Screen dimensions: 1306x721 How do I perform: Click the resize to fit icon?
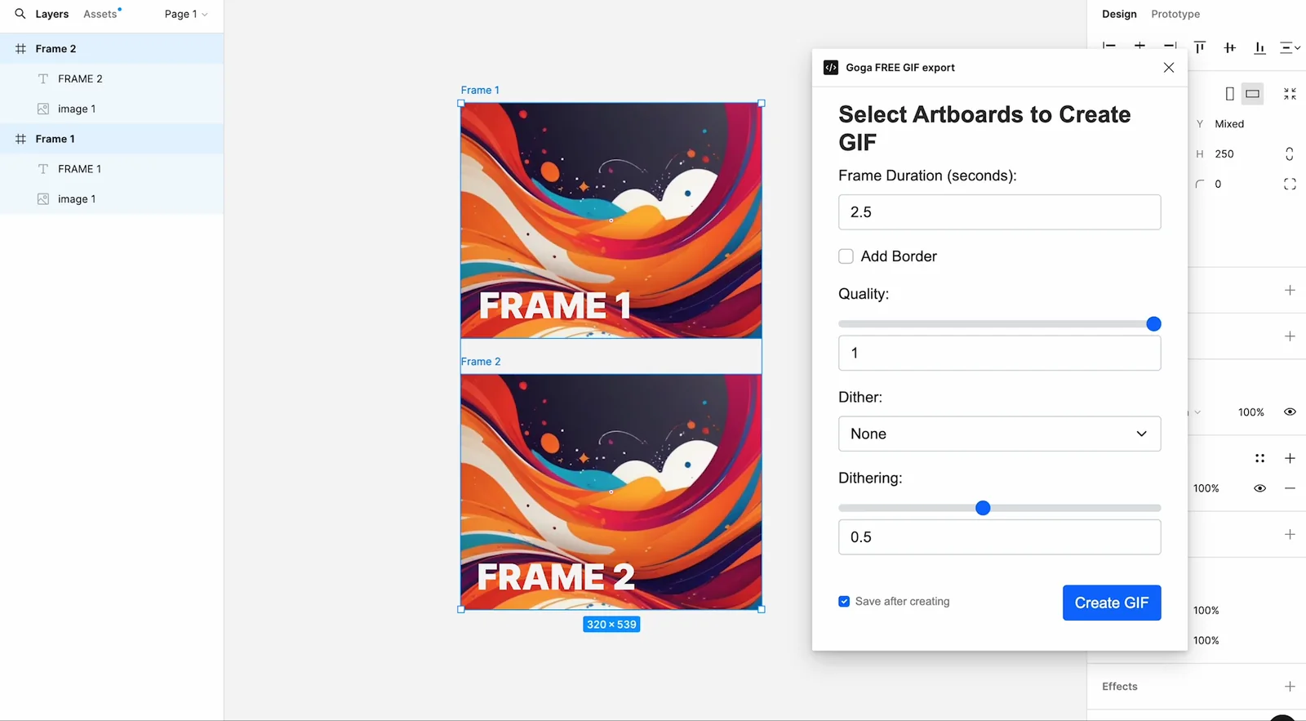coord(1290,94)
